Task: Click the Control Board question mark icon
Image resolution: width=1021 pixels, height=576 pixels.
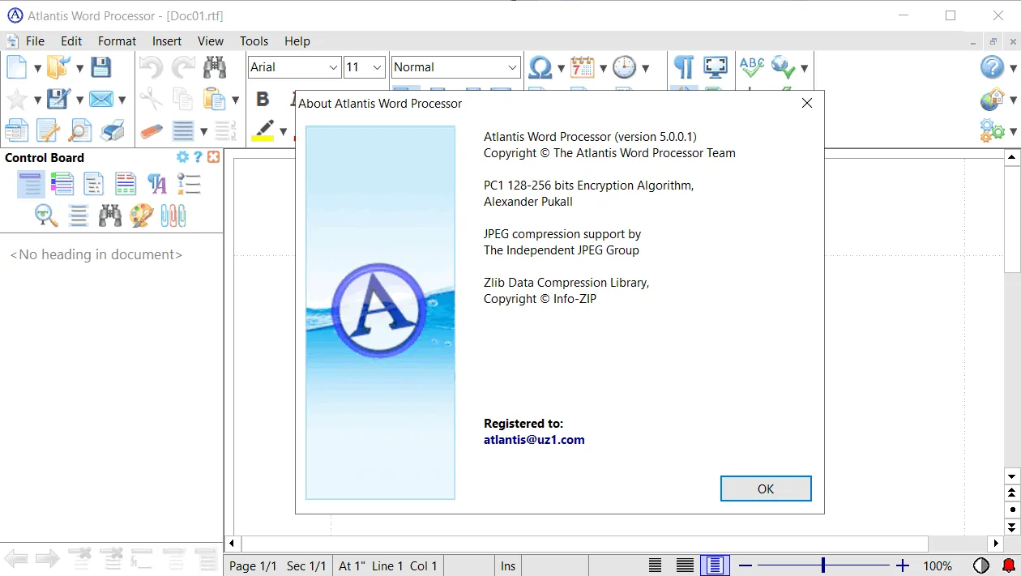Action: pyautogui.click(x=198, y=157)
